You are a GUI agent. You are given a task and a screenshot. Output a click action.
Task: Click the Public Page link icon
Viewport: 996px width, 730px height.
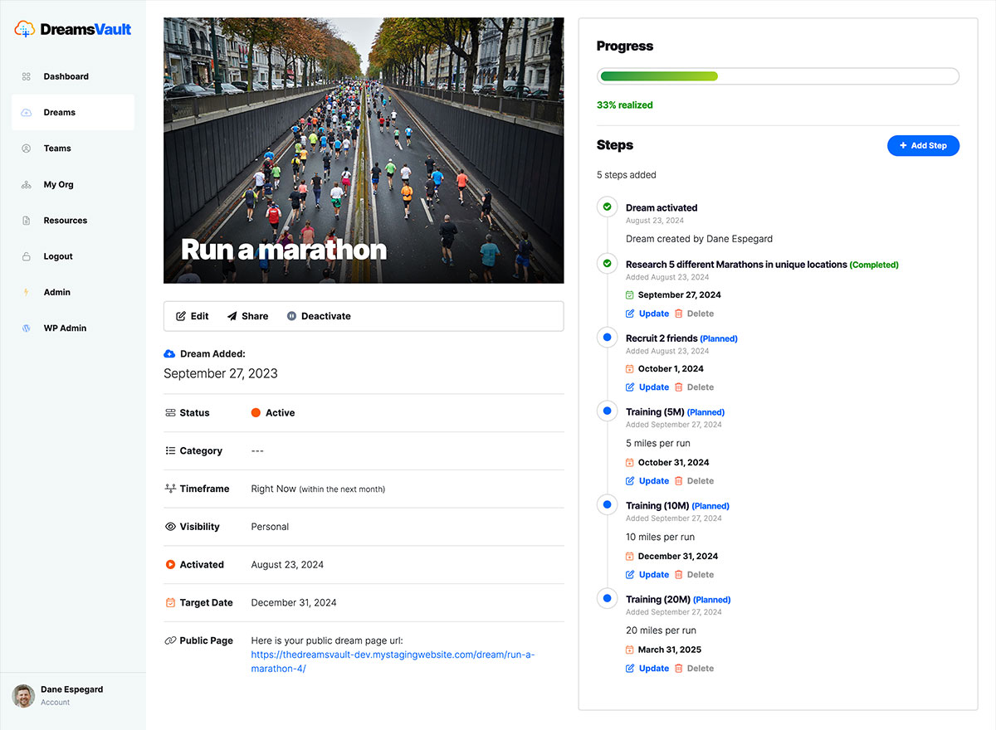coord(170,640)
